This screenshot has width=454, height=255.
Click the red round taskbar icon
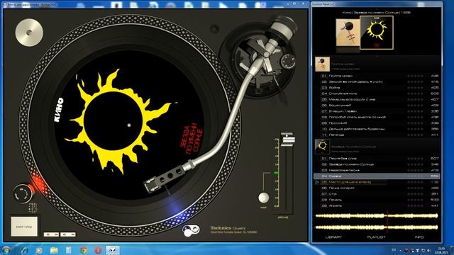(98, 250)
